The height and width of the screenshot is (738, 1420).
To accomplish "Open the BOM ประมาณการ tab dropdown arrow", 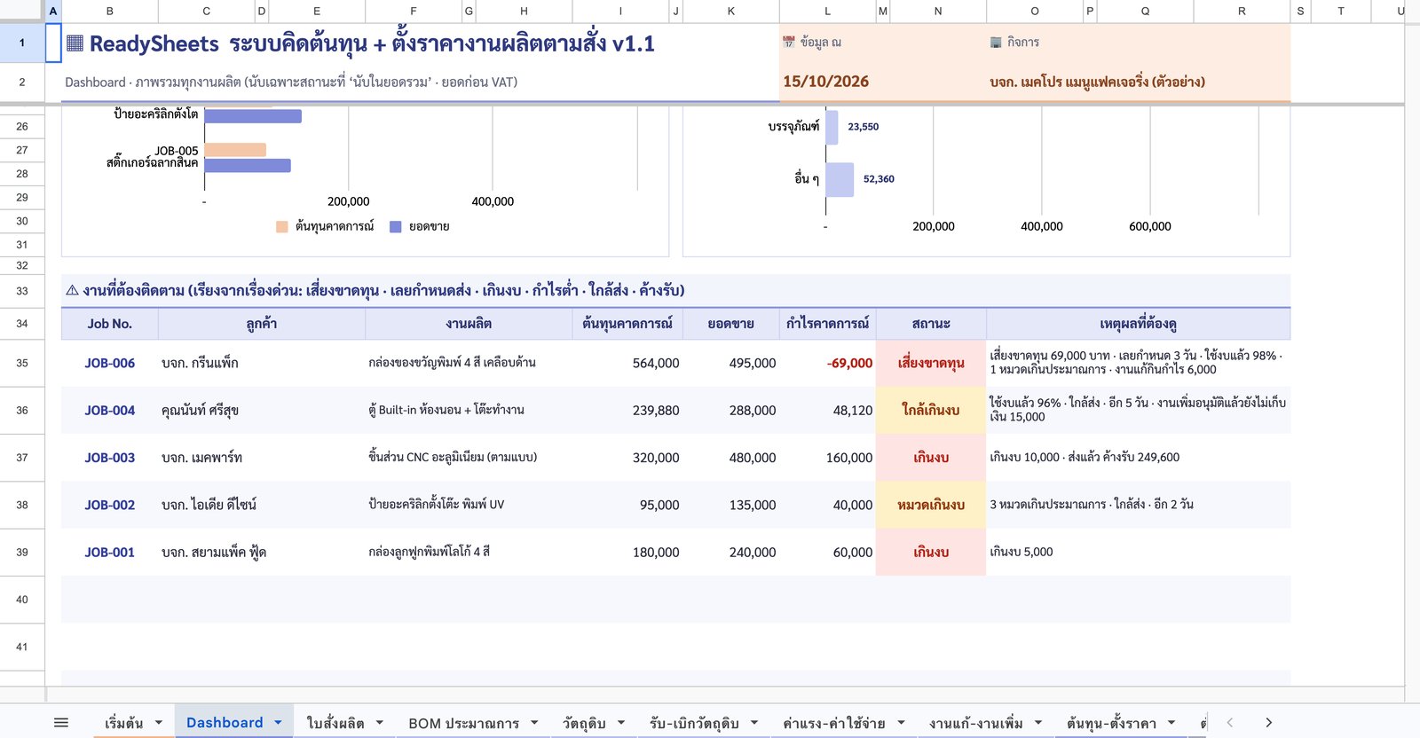I will point(534,723).
